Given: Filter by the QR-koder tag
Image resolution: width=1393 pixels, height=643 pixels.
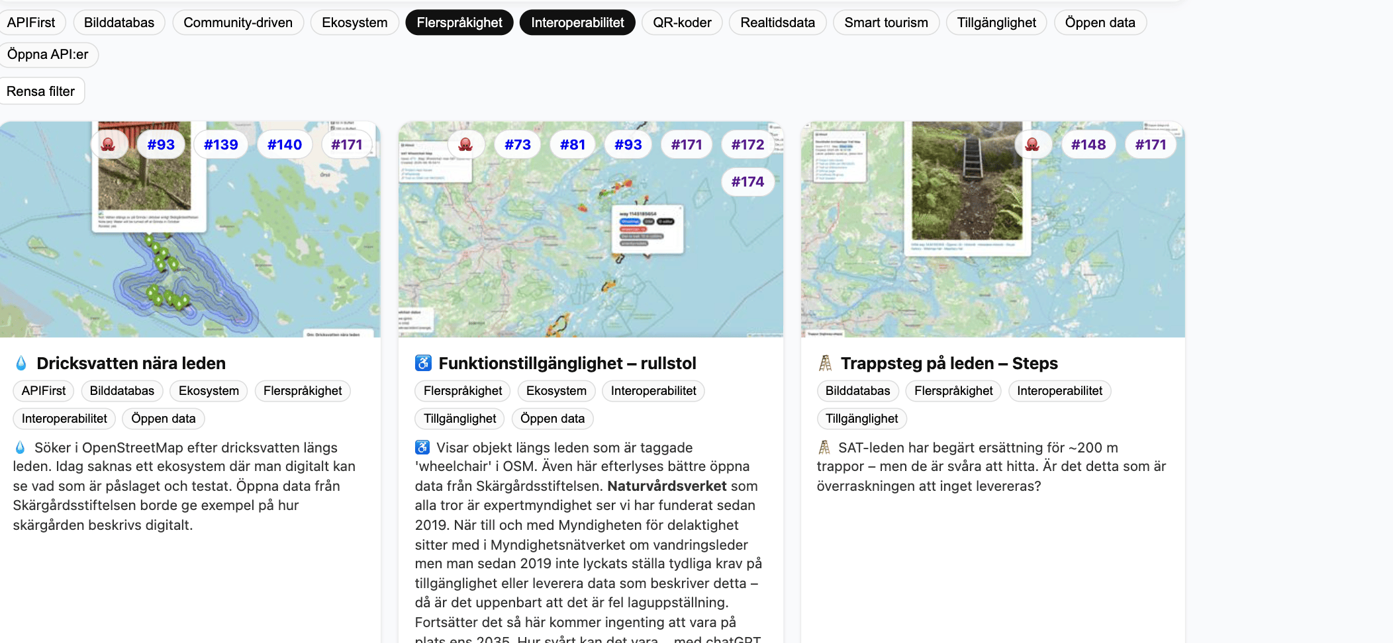Looking at the screenshot, I should pos(681,22).
